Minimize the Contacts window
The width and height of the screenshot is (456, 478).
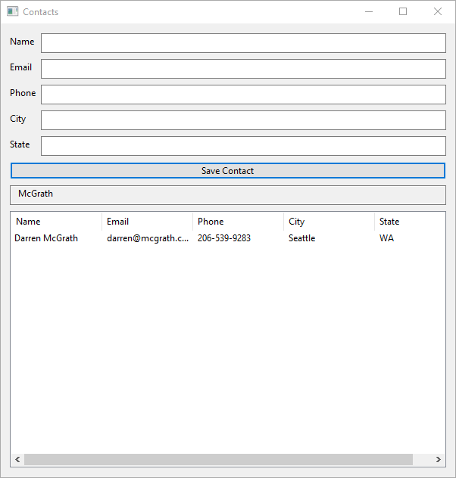pyautogui.click(x=369, y=11)
